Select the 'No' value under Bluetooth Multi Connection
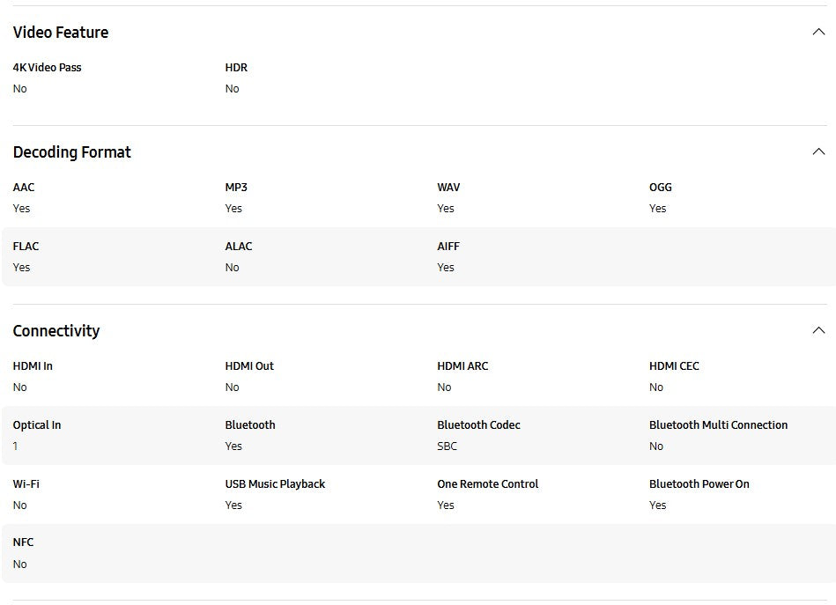The image size is (836, 605). click(x=656, y=446)
